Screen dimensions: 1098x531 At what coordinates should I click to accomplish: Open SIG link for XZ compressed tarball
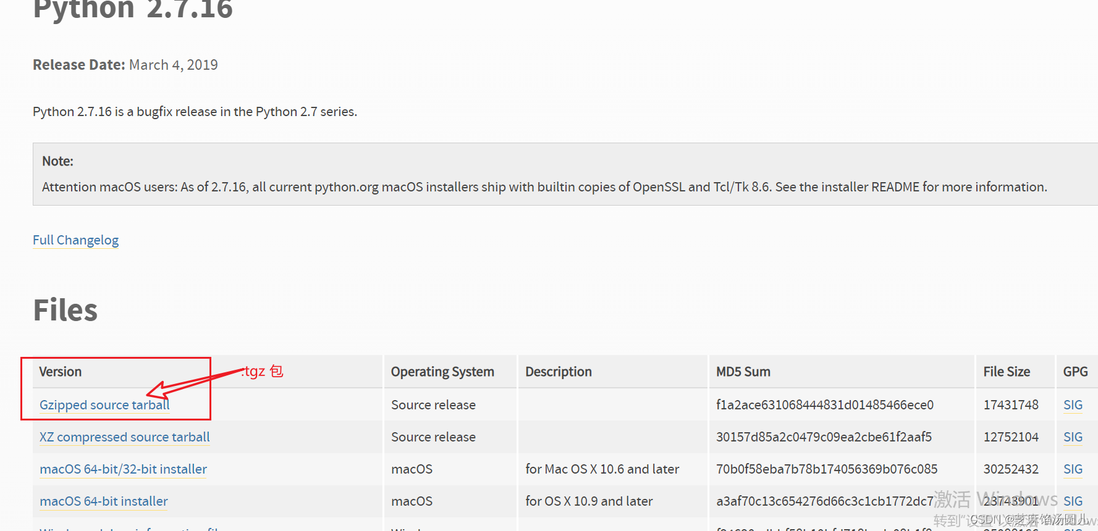point(1073,437)
